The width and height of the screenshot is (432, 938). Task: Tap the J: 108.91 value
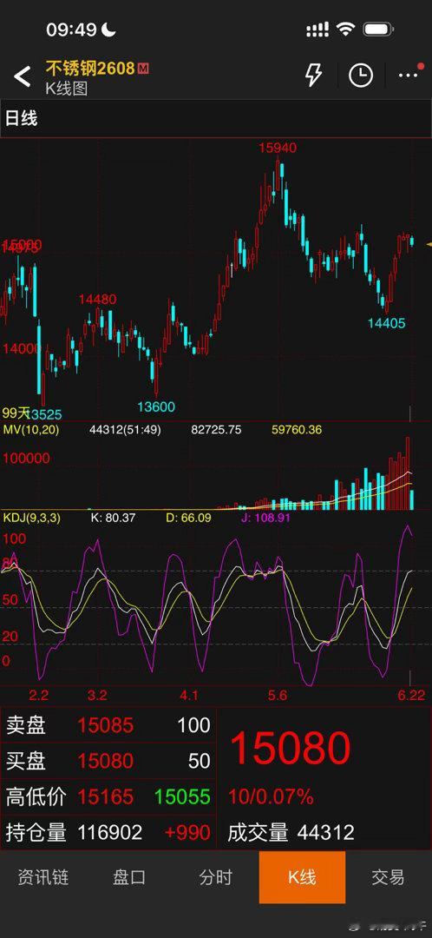[x=265, y=518]
